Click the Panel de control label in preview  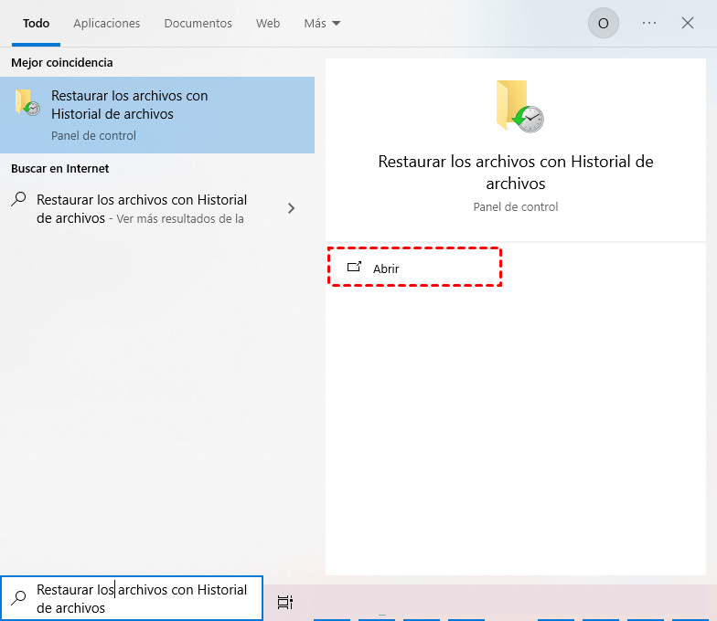pyautogui.click(x=516, y=206)
